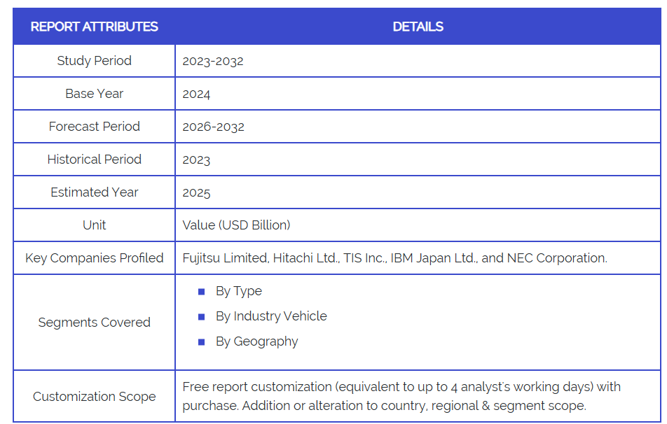The height and width of the screenshot is (424, 667).
Task: Select the Key Companies Profiled label
Action: tap(94, 258)
